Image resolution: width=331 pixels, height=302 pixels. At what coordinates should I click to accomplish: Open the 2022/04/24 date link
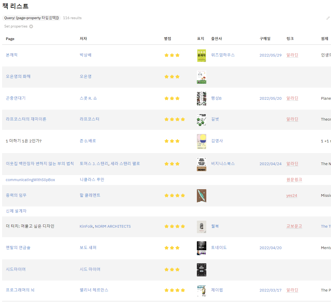click(271, 164)
